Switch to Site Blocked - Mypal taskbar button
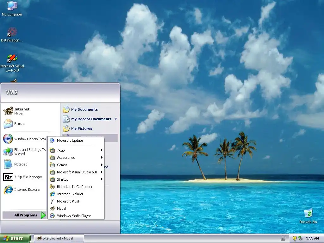324x243 pixels. coord(59,238)
